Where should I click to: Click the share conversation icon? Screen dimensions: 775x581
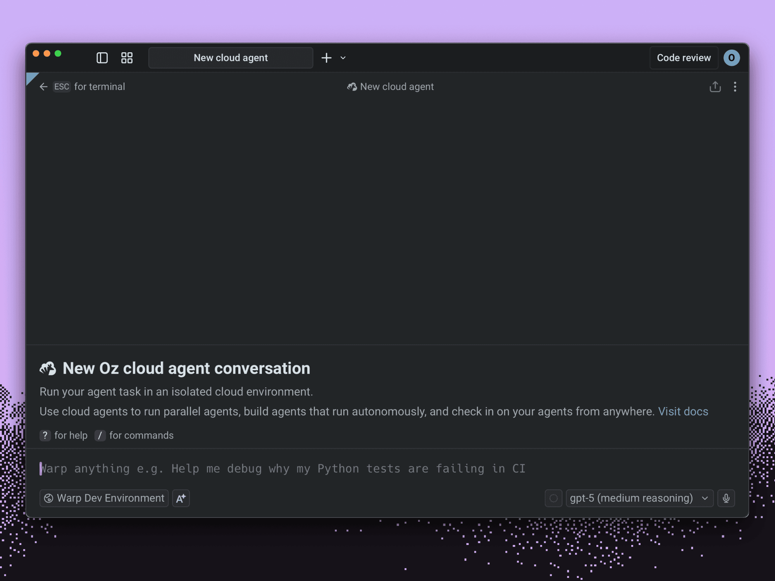[x=715, y=87]
